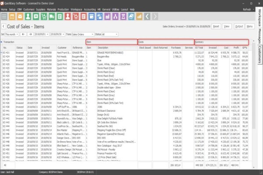Switch to the vertical Messages side tab

[x=259, y=36]
